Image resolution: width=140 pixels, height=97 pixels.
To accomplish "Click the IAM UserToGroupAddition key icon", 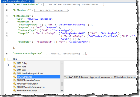I will pos(15,73).
